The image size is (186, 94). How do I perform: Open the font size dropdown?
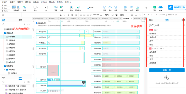pos(56,15)
